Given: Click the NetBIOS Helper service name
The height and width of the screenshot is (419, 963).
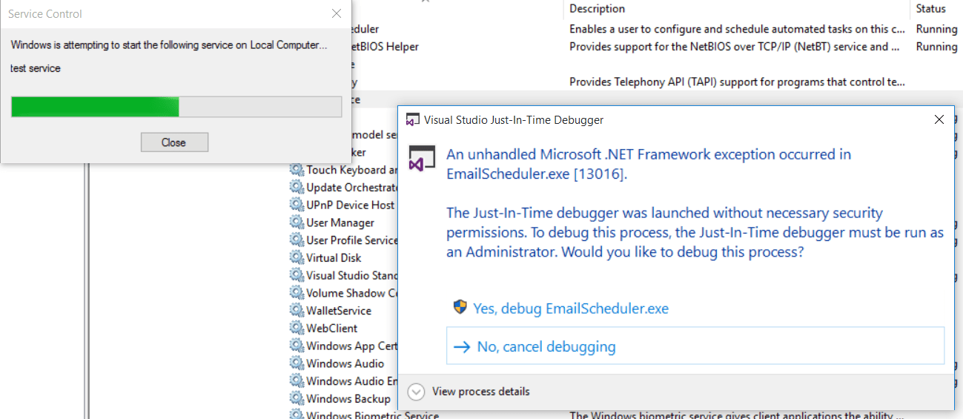Looking at the screenshot, I should [x=383, y=47].
